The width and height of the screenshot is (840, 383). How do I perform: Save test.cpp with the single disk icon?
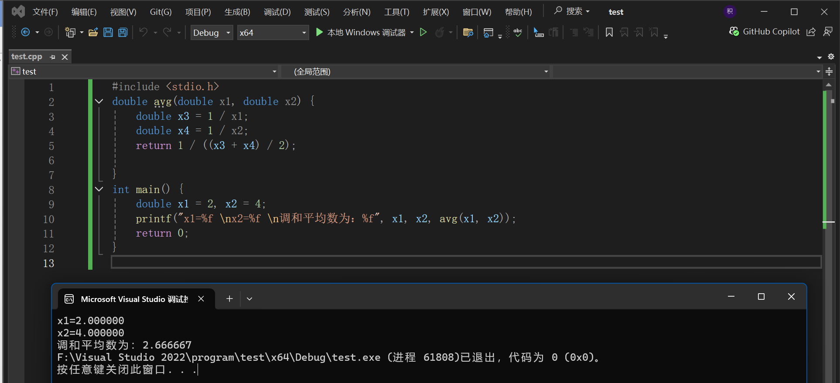click(x=108, y=32)
